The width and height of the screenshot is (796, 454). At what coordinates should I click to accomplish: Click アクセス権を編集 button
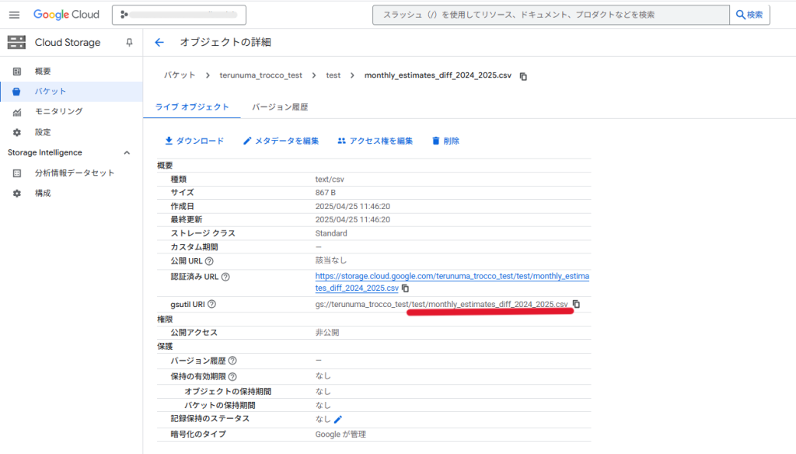click(x=375, y=141)
